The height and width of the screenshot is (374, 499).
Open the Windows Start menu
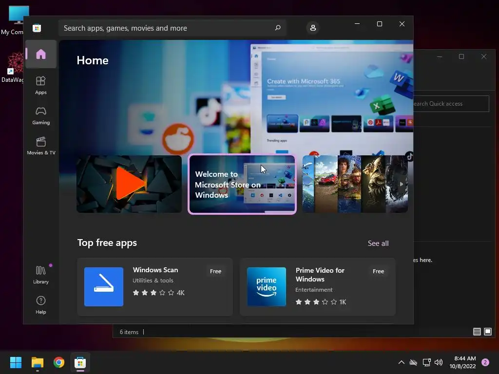point(16,362)
